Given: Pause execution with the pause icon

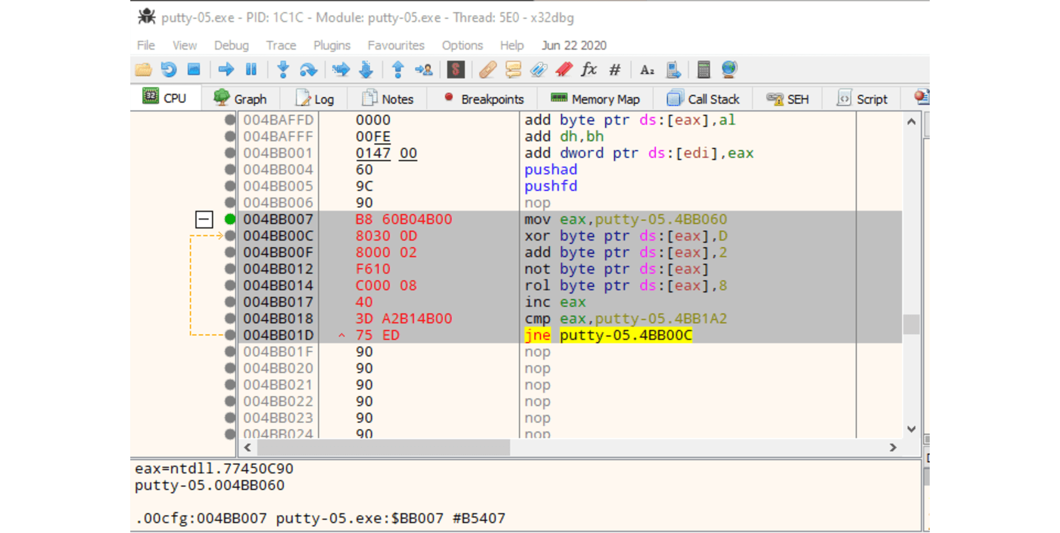Looking at the screenshot, I should [x=251, y=70].
